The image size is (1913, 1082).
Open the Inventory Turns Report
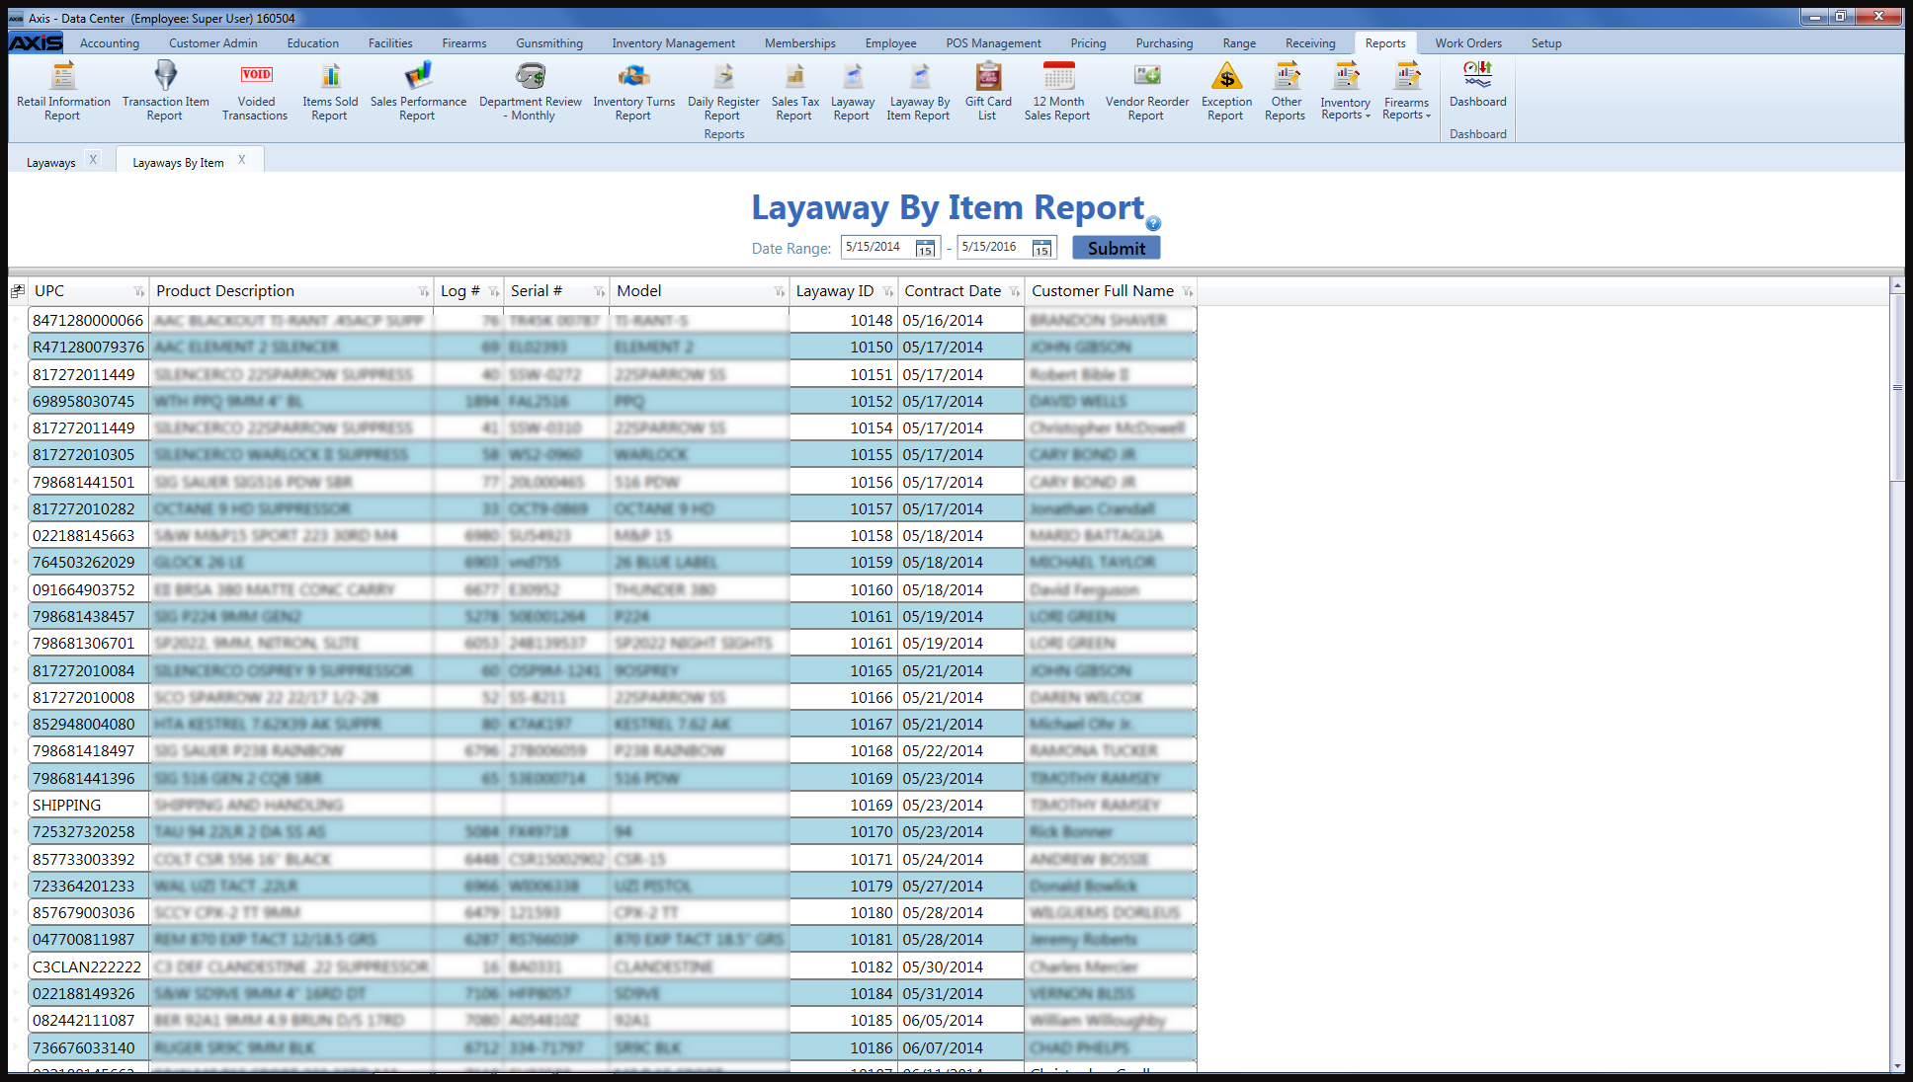click(633, 91)
